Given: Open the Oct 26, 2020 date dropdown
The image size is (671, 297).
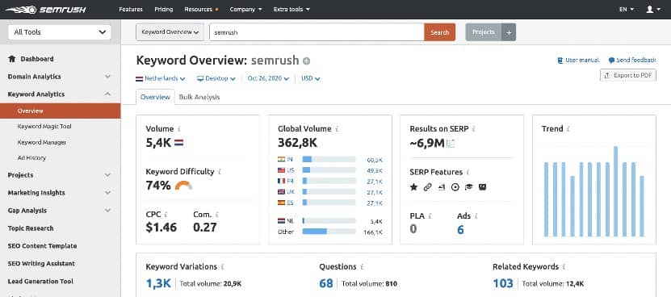Looking at the screenshot, I should click(268, 79).
